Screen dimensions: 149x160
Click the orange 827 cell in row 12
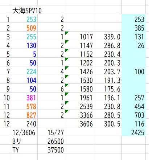click(x=24, y=114)
